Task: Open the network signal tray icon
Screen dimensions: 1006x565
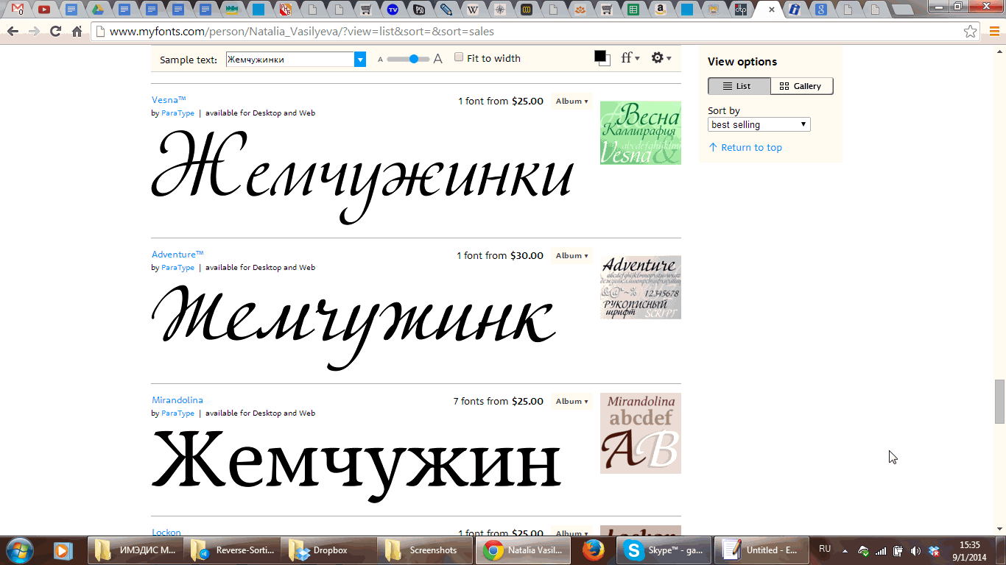Action: (881, 550)
